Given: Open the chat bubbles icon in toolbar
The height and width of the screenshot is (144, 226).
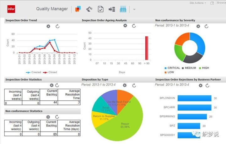Looking at the screenshot, I should click(x=78, y=9).
